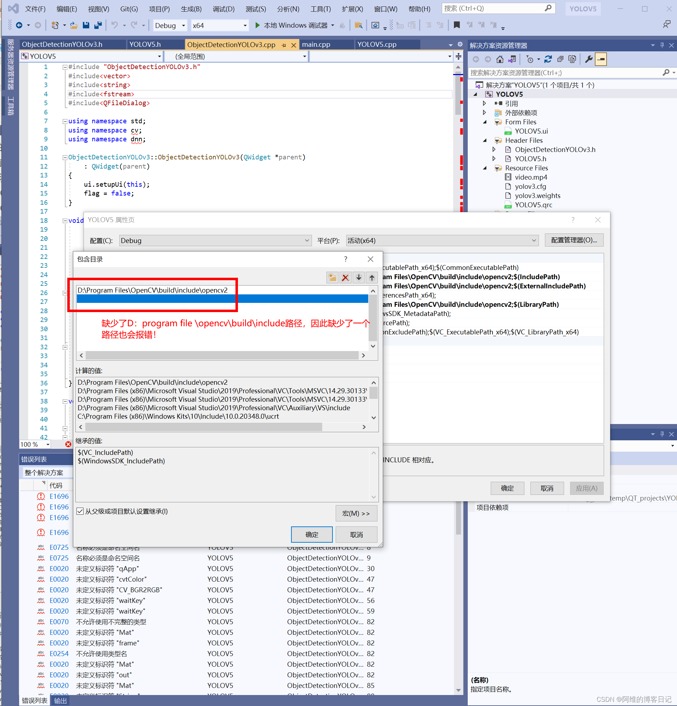This screenshot has width=677, height=706.
Task: Refresh the Solution Explorer with the sync icon
Action: [x=548, y=59]
